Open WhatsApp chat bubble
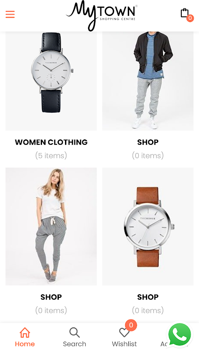This screenshot has height=354, width=199. [180, 335]
